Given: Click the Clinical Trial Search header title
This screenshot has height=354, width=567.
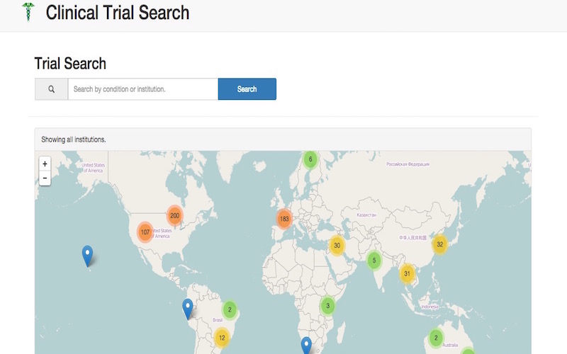Looking at the screenshot, I should click(x=118, y=12).
